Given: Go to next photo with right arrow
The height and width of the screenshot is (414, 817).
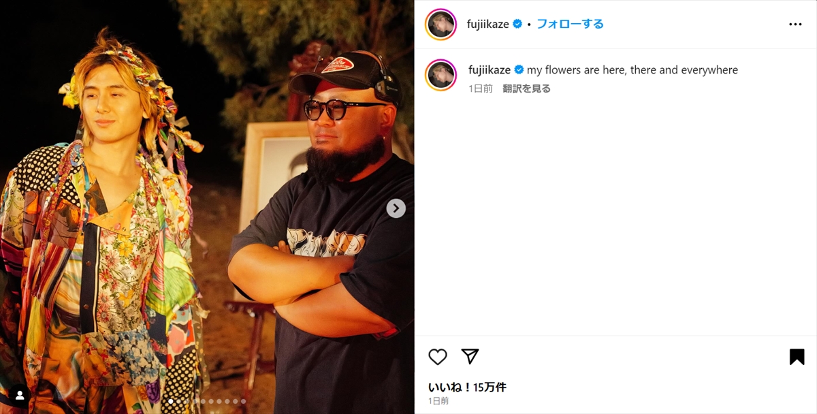Looking at the screenshot, I should tap(396, 208).
